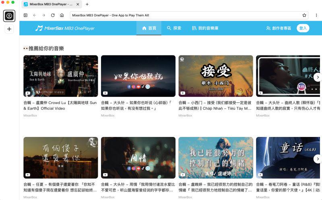Click MixerBox label under 盧曉婷 card

click(185, 197)
